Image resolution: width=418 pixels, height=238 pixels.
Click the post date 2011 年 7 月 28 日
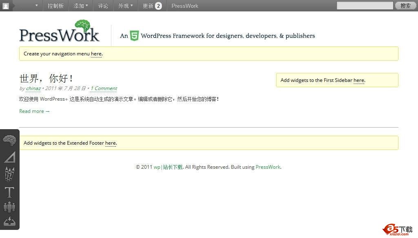65,88
